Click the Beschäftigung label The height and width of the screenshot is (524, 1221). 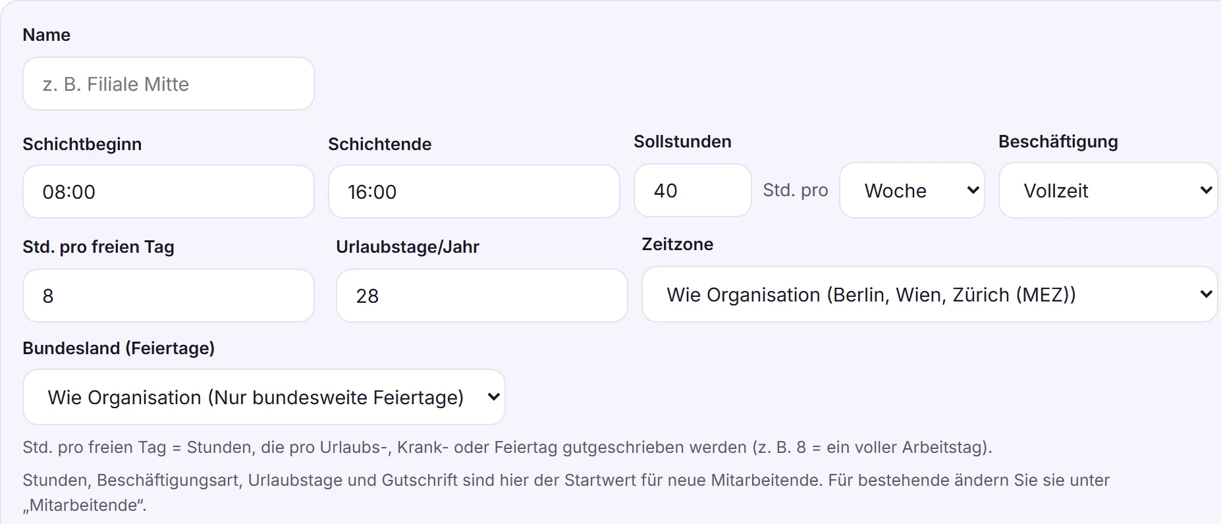(x=1058, y=142)
